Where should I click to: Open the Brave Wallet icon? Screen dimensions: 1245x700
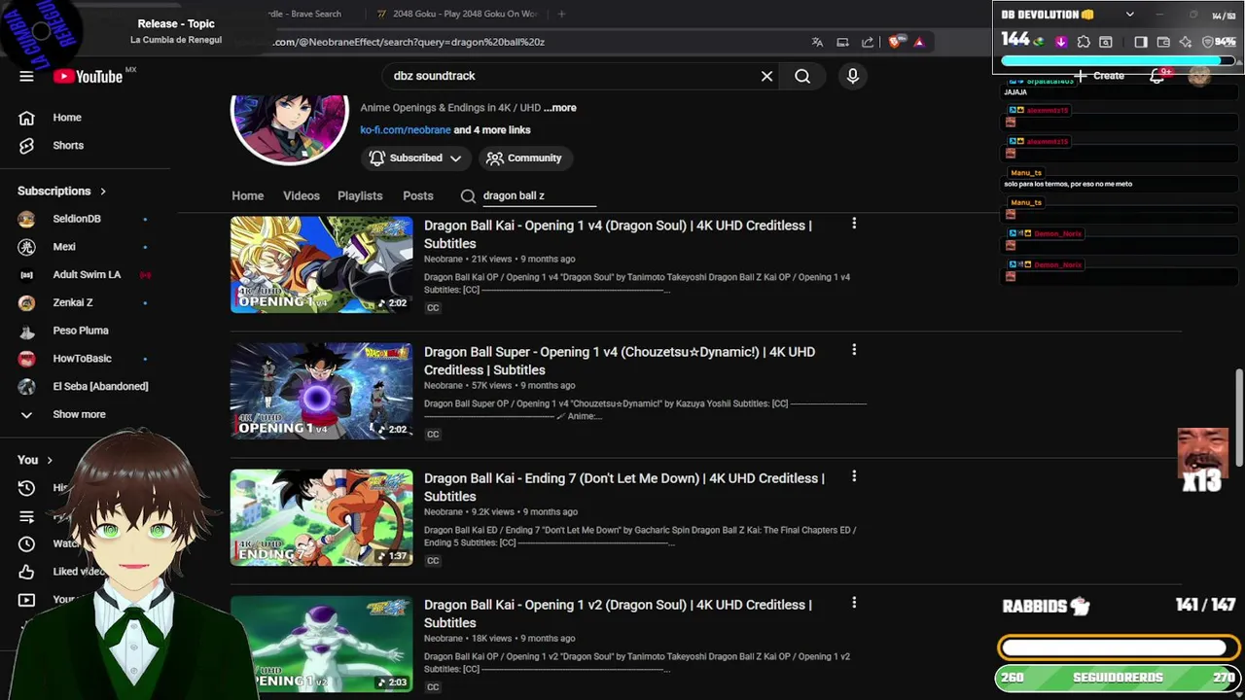coord(1163,42)
